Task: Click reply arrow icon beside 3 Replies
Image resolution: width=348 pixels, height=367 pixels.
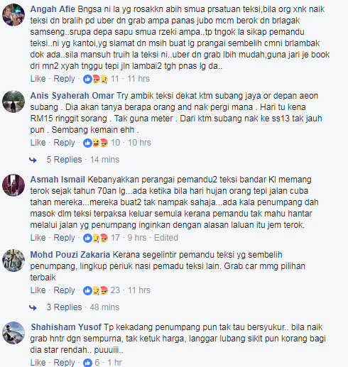Action: pos(33,308)
